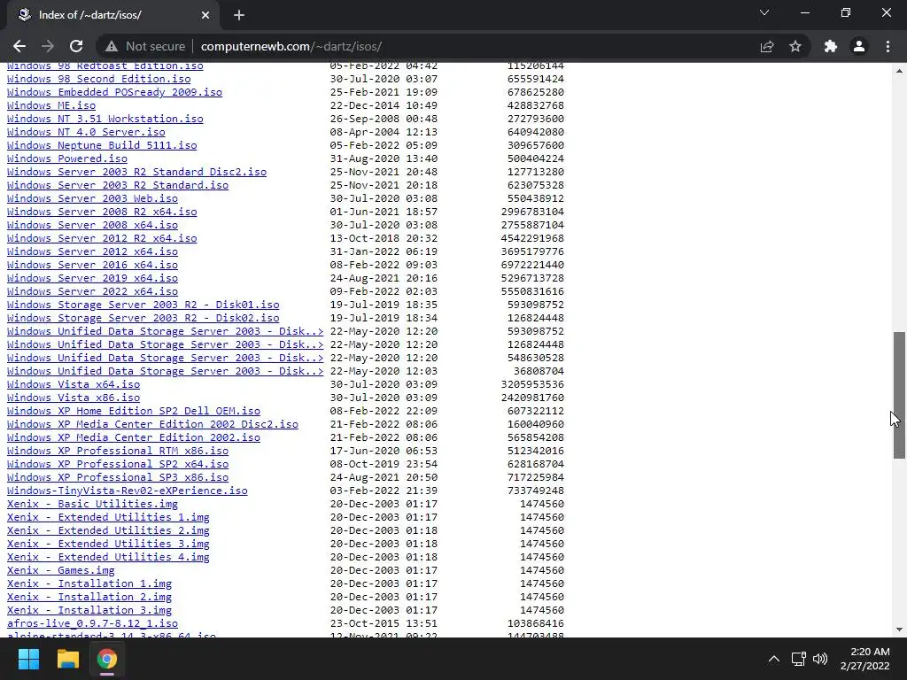The width and height of the screenshot is (907, 680).
Task: Download Windows XP Professional SP3 x86.iso
Action: pos(118,477)
